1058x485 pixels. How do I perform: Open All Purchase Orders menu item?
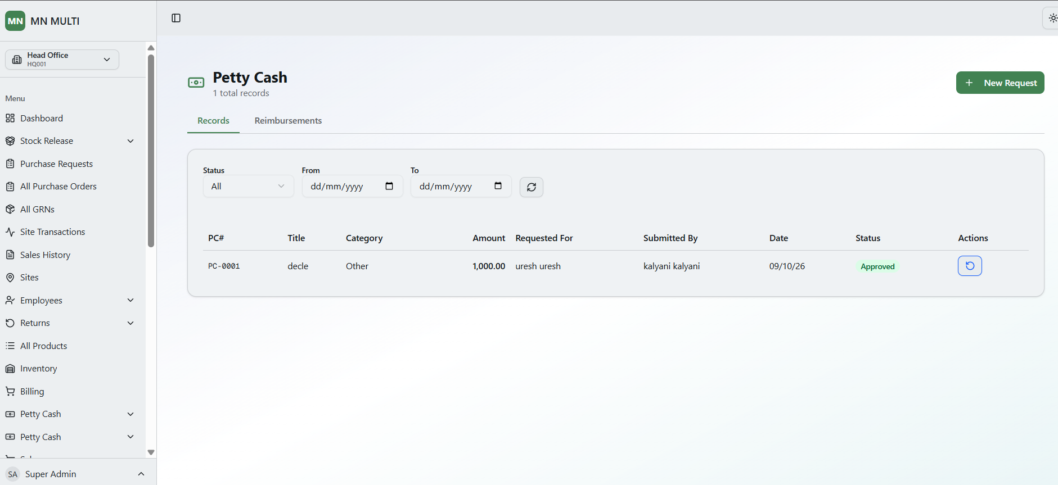coord(58,187)
